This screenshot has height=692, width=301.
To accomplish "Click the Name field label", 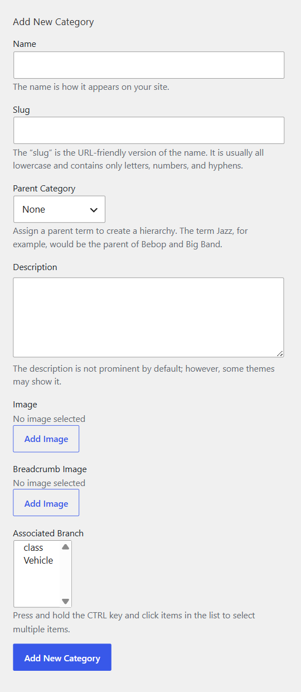I will (x=25, y=44).
